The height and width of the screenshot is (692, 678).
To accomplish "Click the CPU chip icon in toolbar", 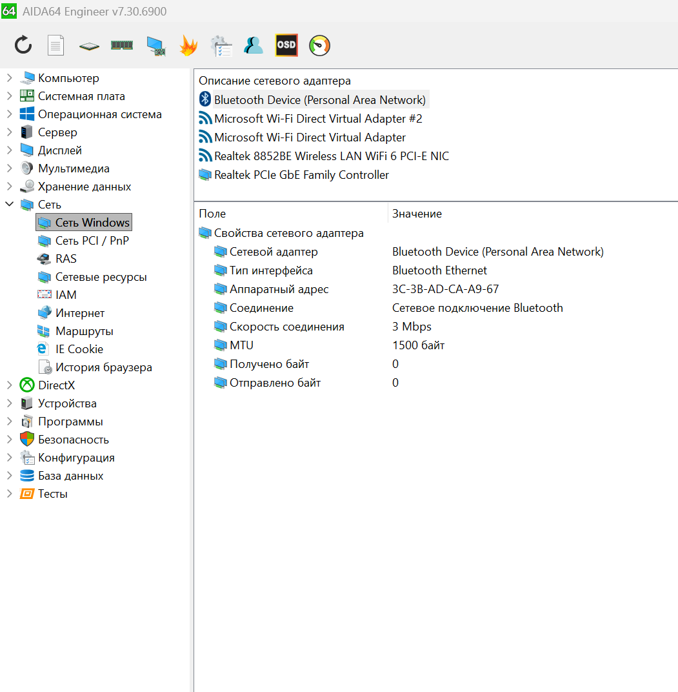I will point(89,46).
